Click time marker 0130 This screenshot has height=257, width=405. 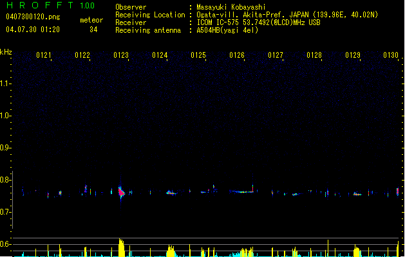click(x=391, y=55)
